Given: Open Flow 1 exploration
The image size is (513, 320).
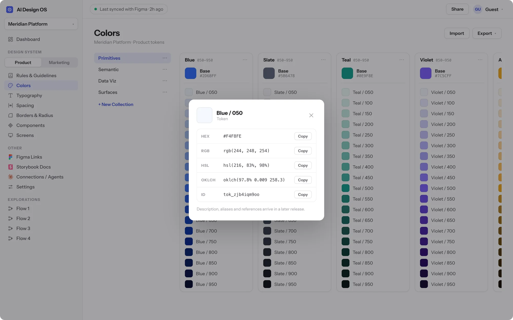Looking at the screenshot, I should 41,209.
